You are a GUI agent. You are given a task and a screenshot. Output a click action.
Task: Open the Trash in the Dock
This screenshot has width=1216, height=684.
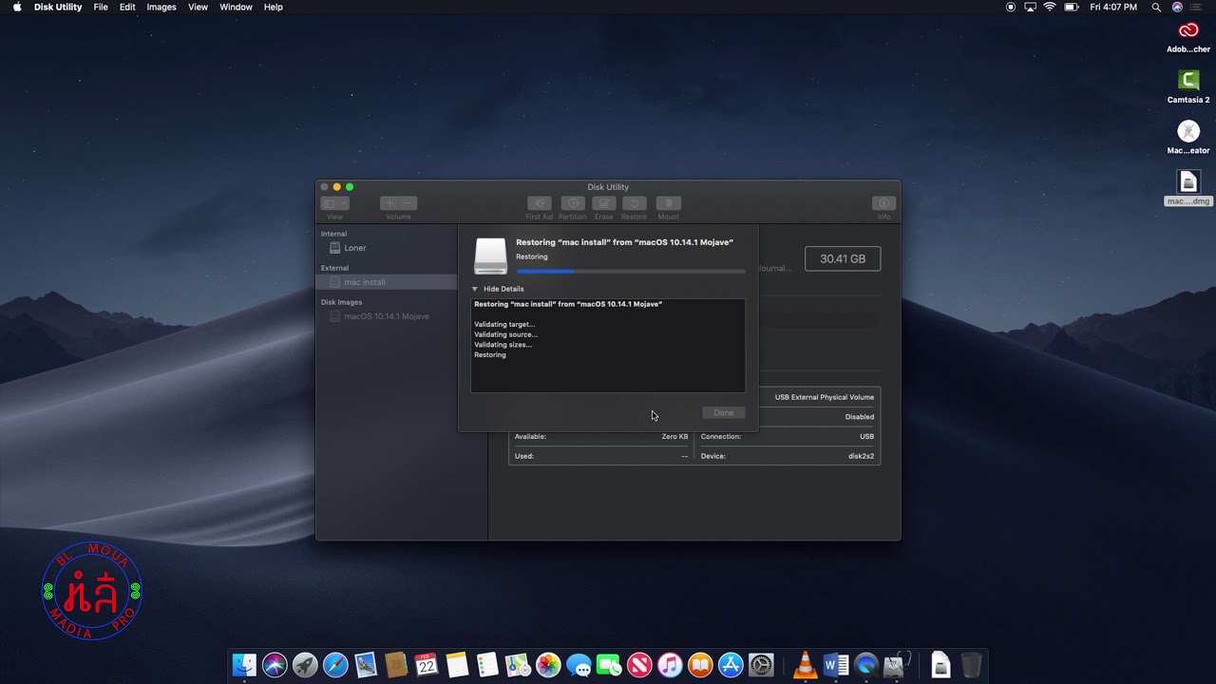coord(971,665)
